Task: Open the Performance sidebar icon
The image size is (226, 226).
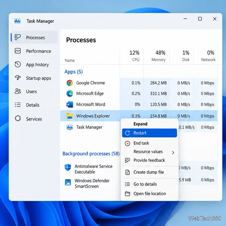Action: 18,51
